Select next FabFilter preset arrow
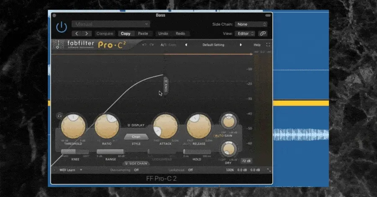This screenshot has width=377, height=197. point(241,45)
